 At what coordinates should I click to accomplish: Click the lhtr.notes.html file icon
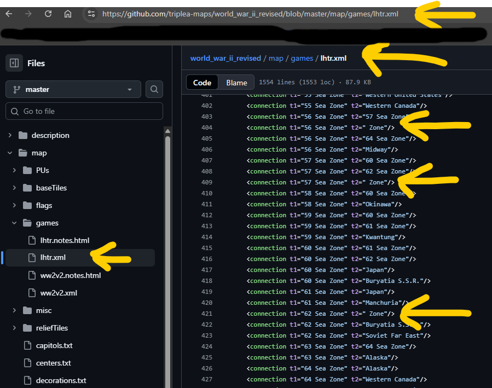pos(32,241)
